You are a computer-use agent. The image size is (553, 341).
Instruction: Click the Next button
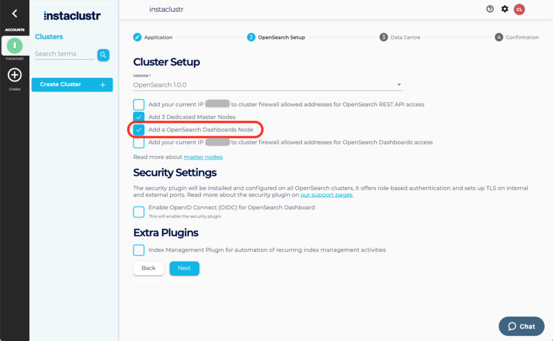pyautogui.click(x=184, y=268)
